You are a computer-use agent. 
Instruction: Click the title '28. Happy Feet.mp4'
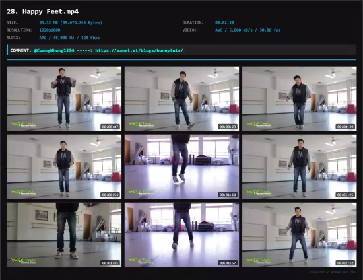[x=43, y=11]
